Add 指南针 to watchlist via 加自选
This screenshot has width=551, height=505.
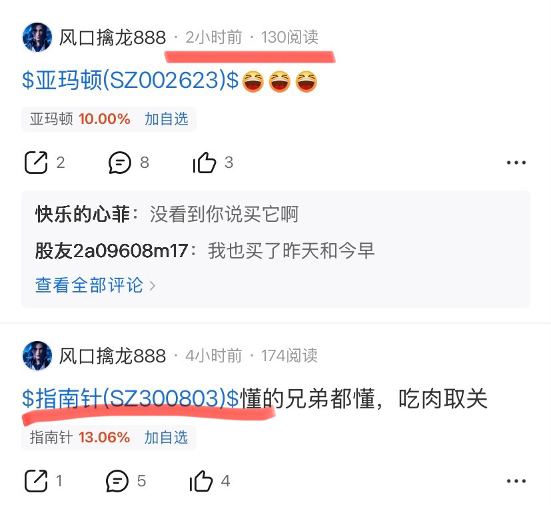pos(166,438)
